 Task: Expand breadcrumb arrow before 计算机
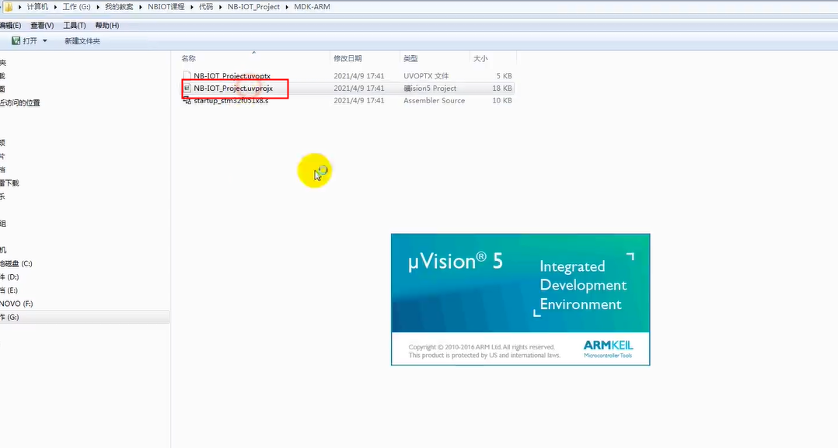coord(19,7)
